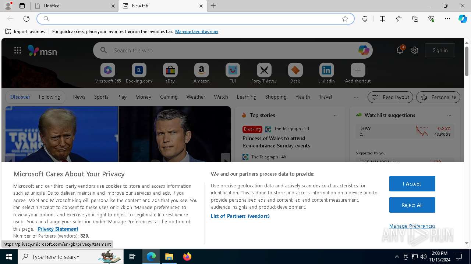Open File Explorer from the taskbar
The width and height of the screenshot is (471, 264).
pyautogui.click(x=169, y=257)
